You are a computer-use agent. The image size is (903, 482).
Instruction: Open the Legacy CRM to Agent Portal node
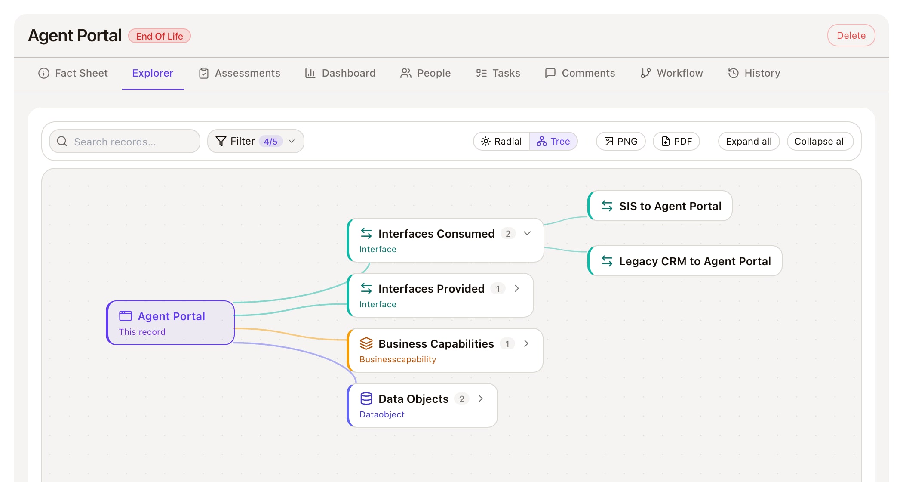(685, 261)
